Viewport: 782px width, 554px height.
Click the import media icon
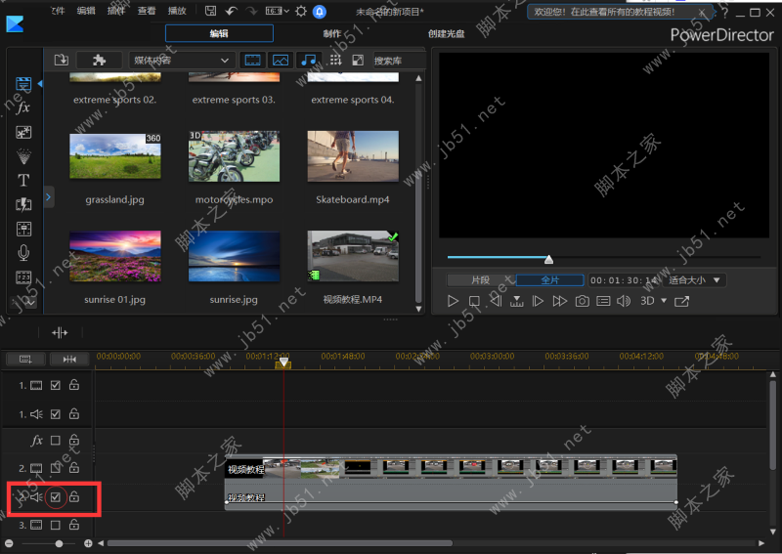point(62,60)
